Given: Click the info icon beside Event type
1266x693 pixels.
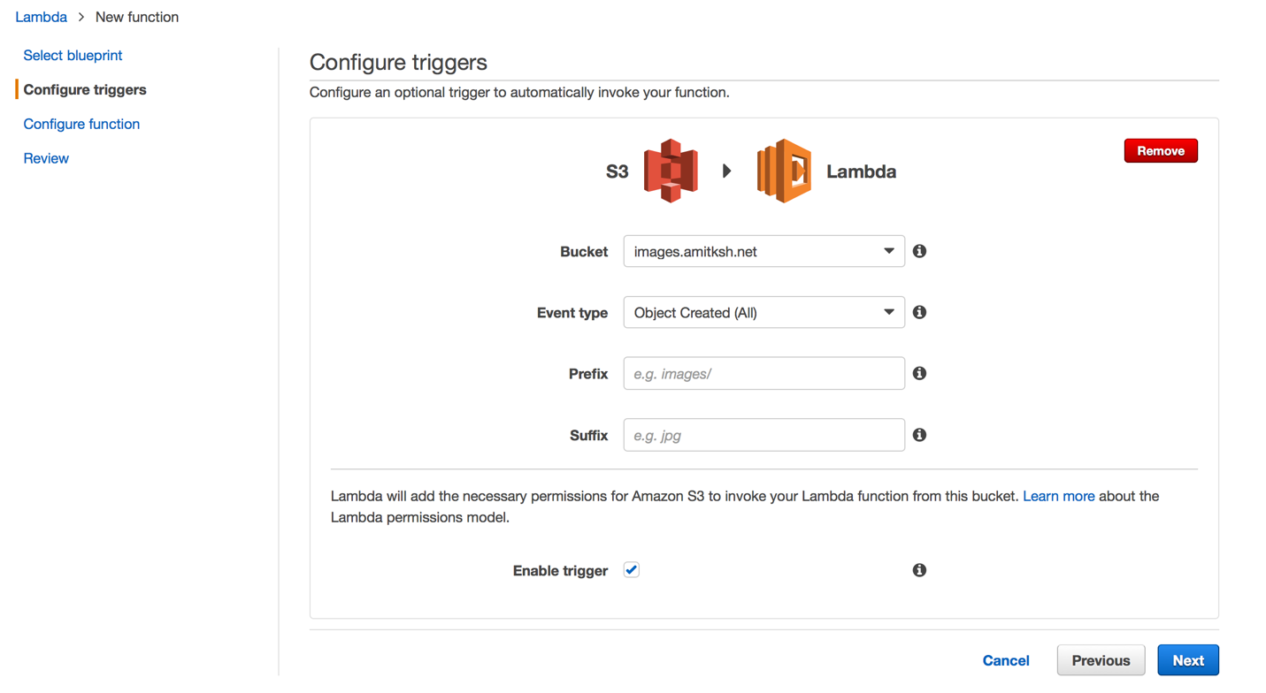Looking at the screenshot, I should coord(919,312).
